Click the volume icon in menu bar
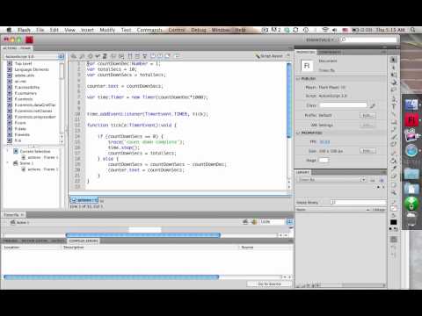The height and width of the screenshot is (316, 422). click(x=334, y=30)
